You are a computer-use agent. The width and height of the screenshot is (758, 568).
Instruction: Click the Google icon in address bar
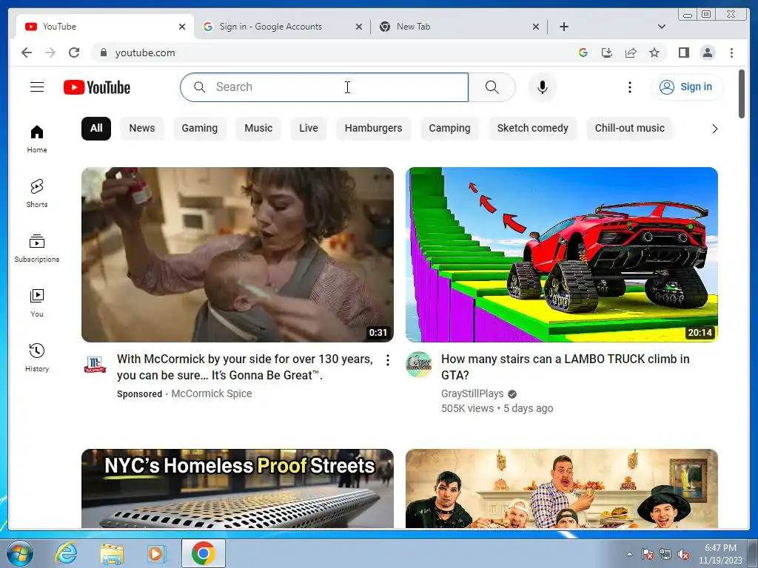tap(583, 53)
